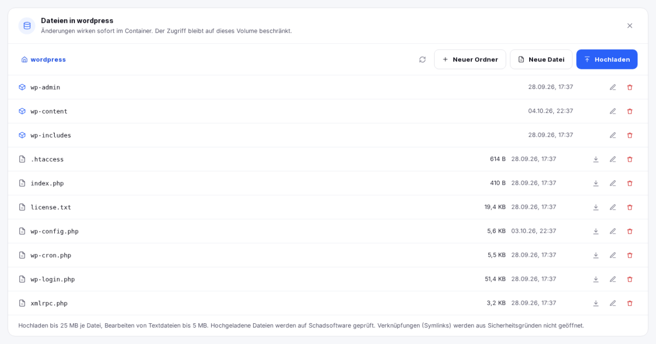Edit wp-config.php

tap(613, 232)
